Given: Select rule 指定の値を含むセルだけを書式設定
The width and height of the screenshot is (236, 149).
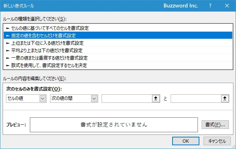Looking at the screenshot, I should coord(118,35).
